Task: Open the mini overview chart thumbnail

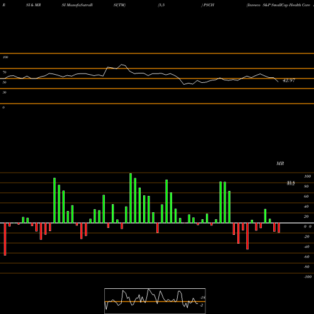Action: [155, 301]
